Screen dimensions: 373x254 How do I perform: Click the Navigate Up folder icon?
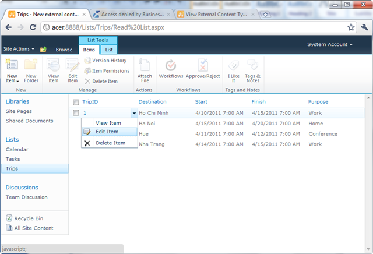pyautogui.click(x=44, y=50)
